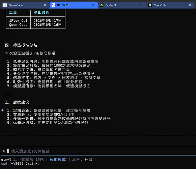The width and height of the screenshot is (196, 169).
Task: Close the Qoder CLI tab
Action: pyautogui.click(x=141, y=5)
